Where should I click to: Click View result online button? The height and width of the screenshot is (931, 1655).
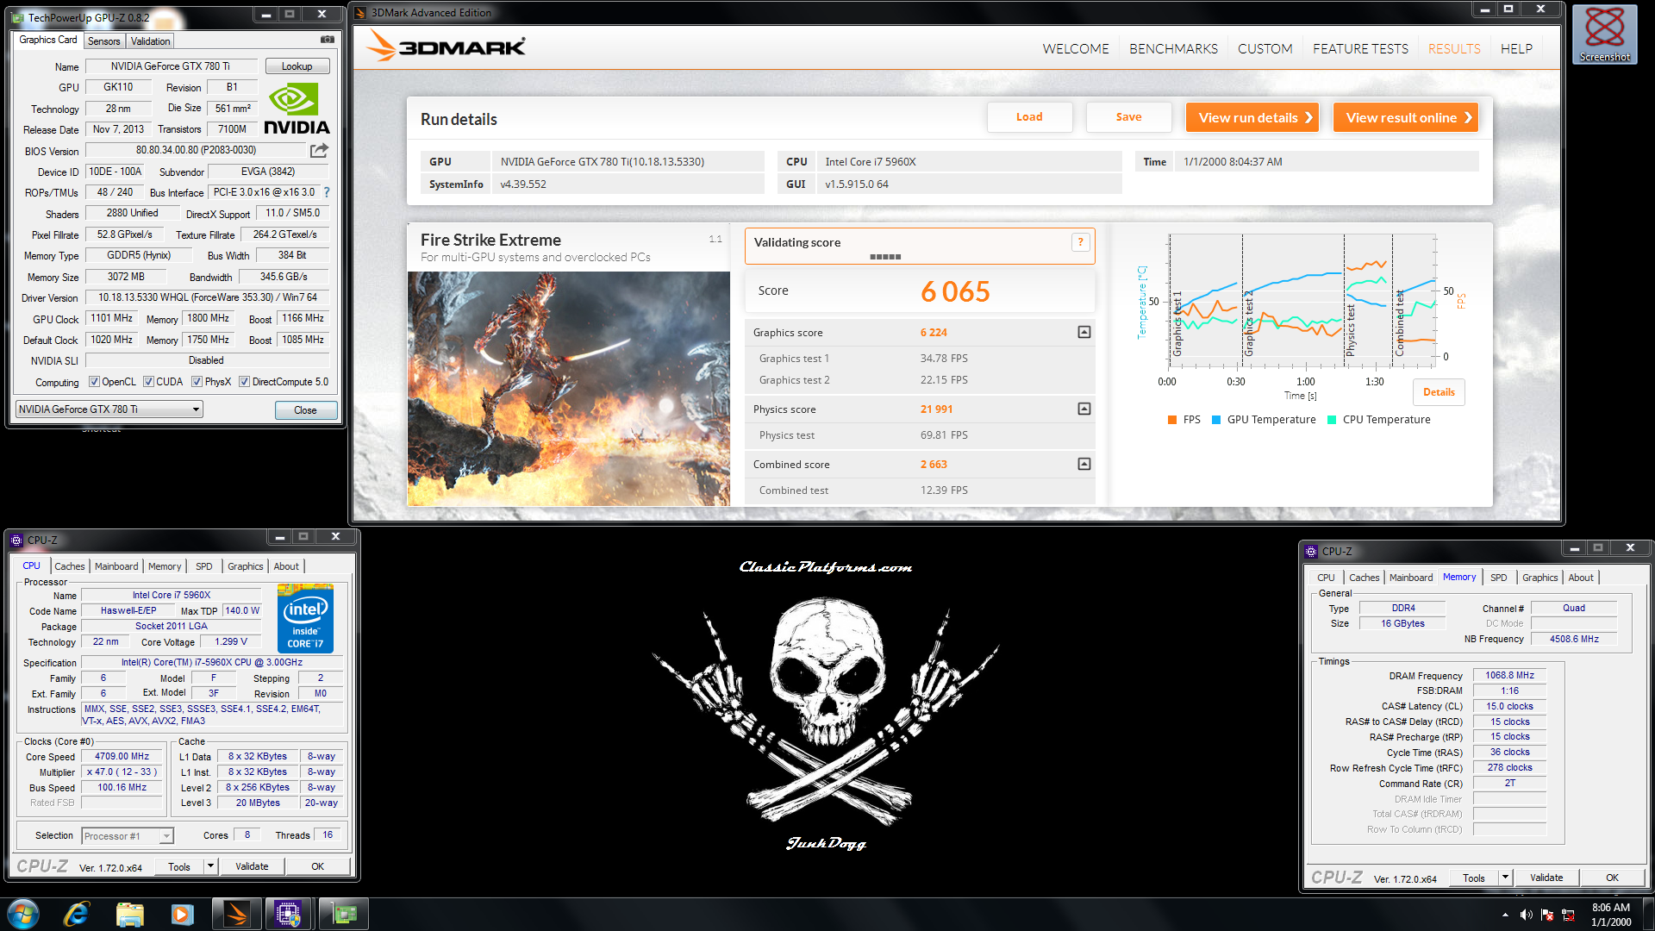(1406, 117)
